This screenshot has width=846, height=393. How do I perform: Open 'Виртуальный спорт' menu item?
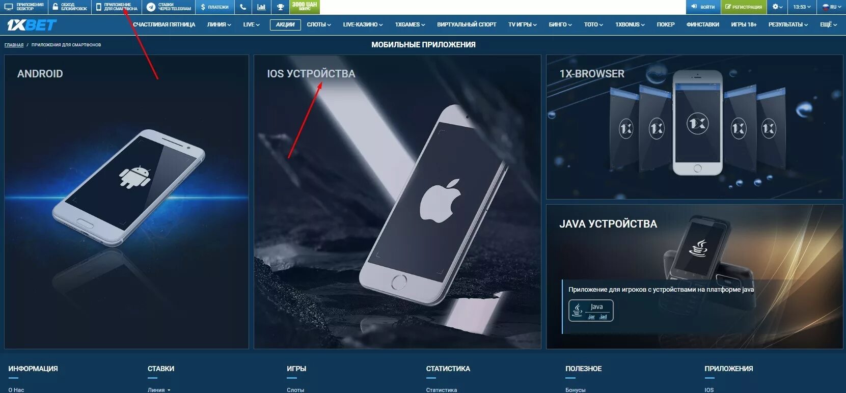tap(467, 24)
